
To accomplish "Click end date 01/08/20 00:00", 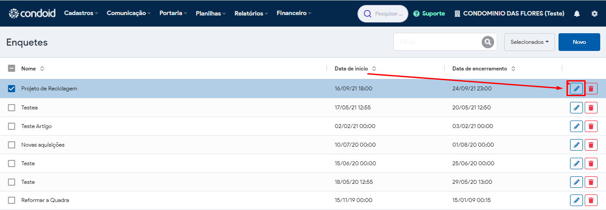I will point(473,145).
